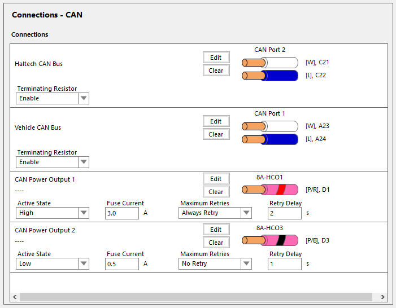Image resolution: width=396 pixels, height=308 pixels.
Task: Click Fuse Current field with 3.0
Action: [122, 213]
